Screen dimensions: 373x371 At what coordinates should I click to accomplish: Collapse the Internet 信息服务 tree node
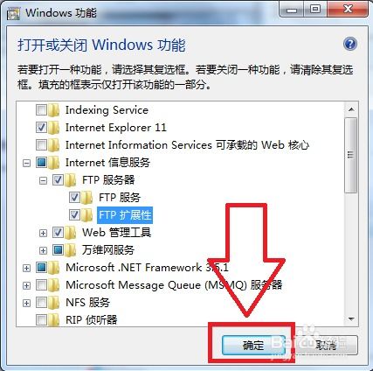click(26, 163)
